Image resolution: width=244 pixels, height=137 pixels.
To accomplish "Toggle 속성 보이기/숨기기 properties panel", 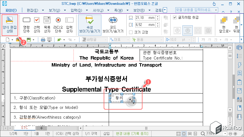I will pos(90,25).
